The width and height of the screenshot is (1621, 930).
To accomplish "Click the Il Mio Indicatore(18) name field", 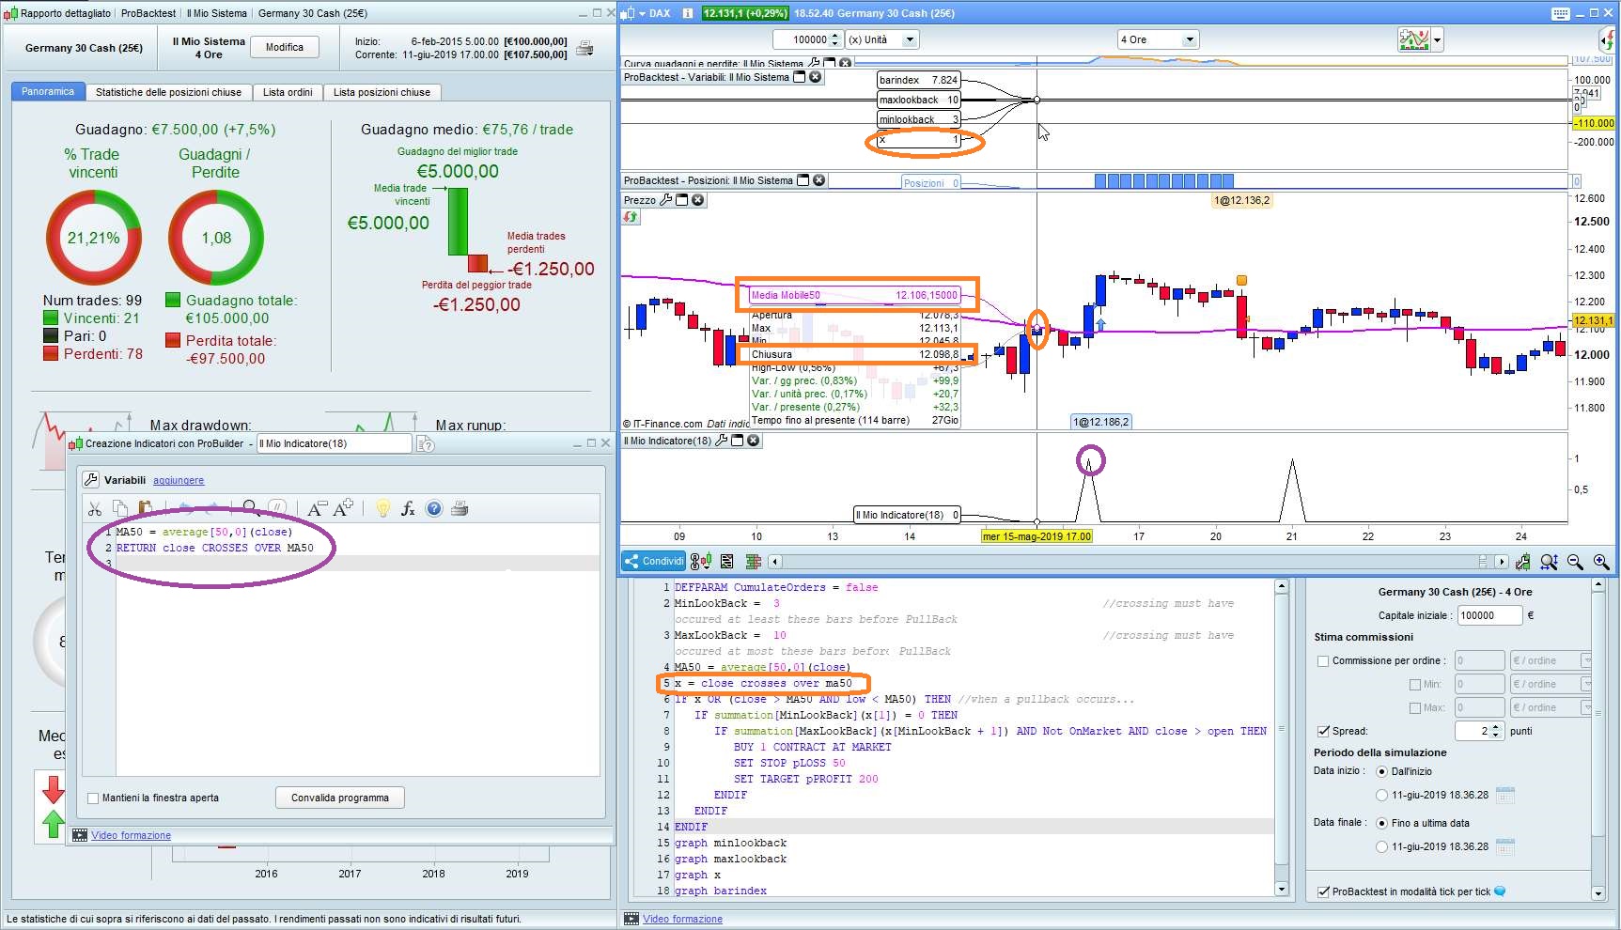I will coord(335,443).
